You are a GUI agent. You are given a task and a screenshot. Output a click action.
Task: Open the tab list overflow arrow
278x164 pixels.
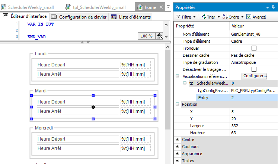[x=168, y=7]
